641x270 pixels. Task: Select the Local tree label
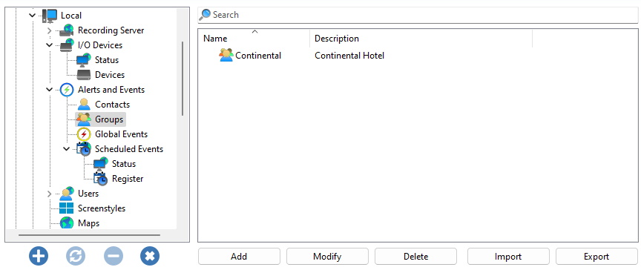coord(71,16)
